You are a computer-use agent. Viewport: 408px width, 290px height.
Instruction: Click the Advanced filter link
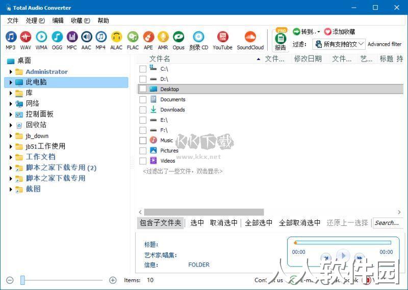385,44
